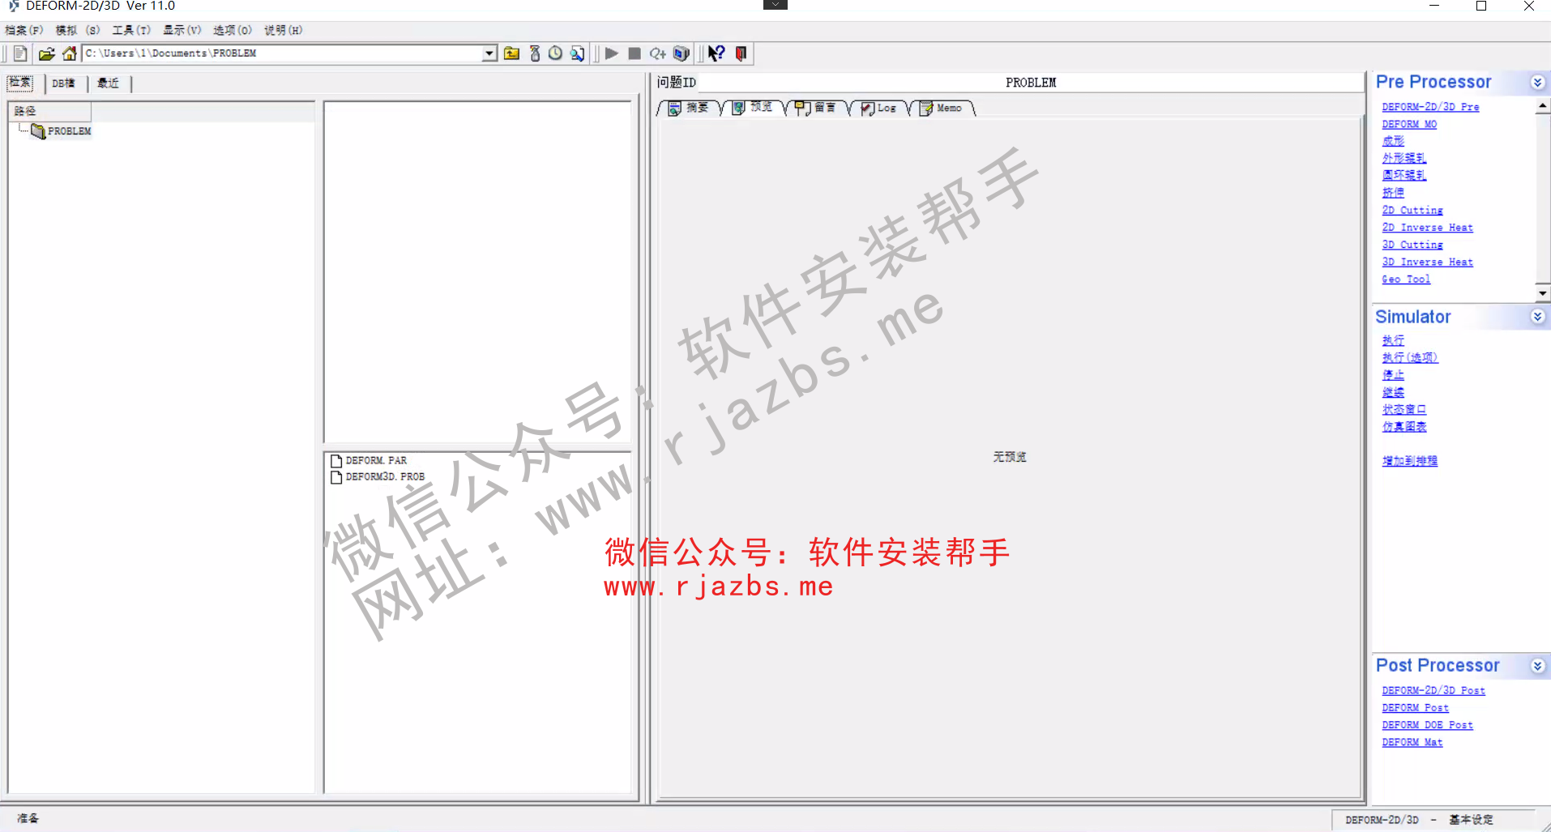This screenshot has height=832, width=1551.
Task: Click the New Problem document icon
Action: click(x=20, y=53)
